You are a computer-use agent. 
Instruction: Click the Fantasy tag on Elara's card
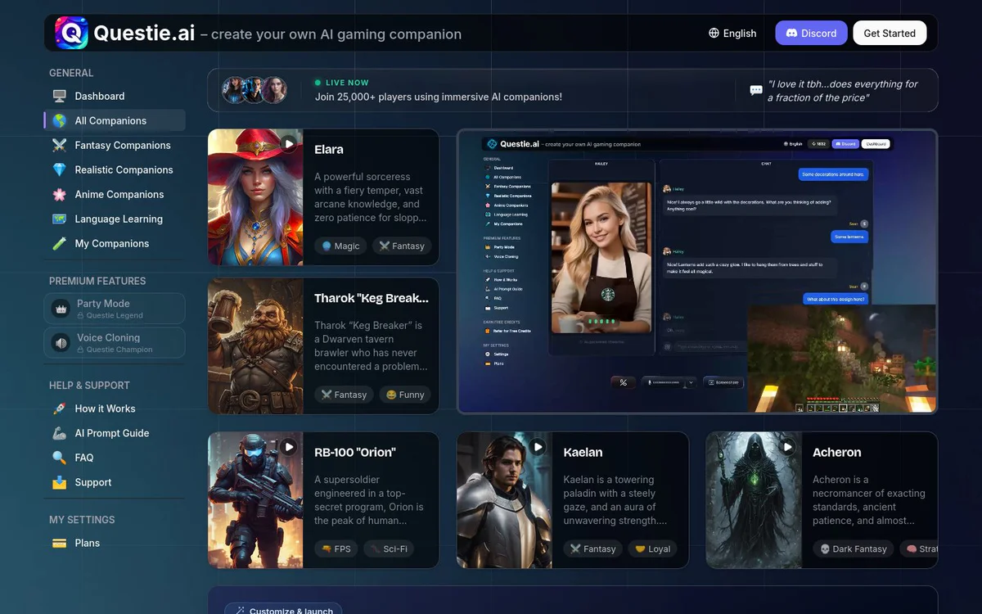pos(402,246)
